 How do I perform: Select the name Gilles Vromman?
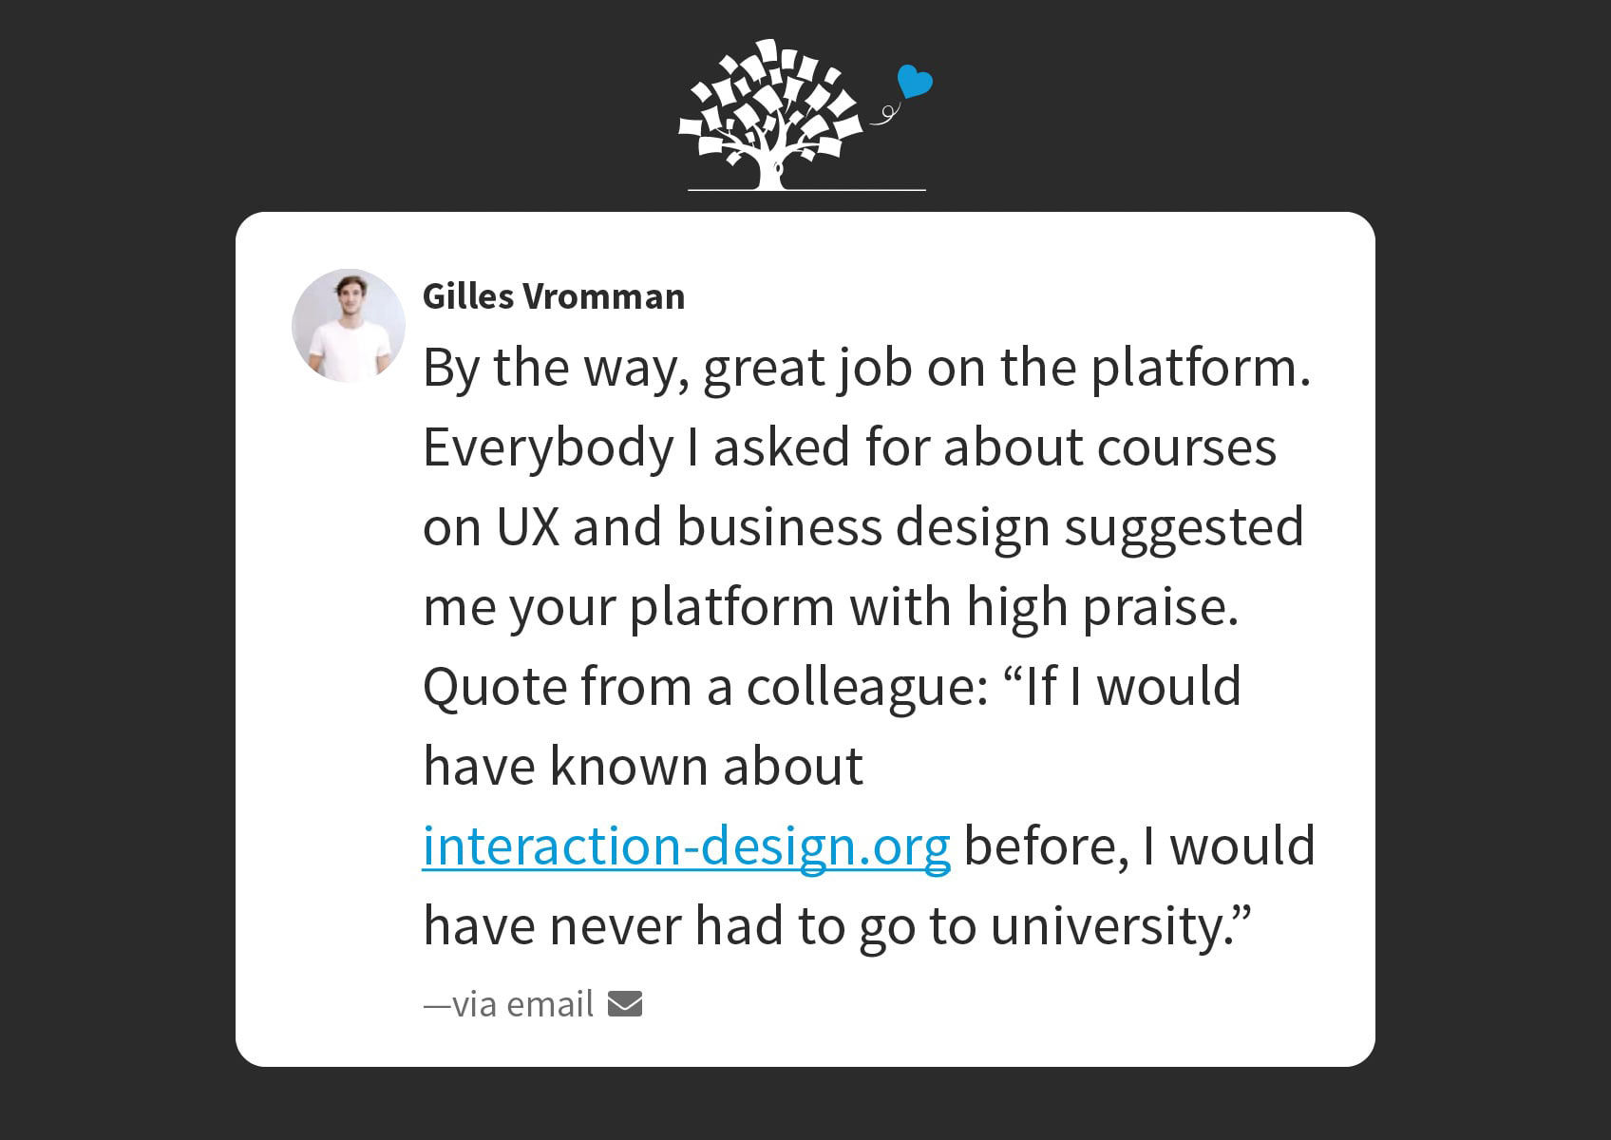(x=554, y=296)
